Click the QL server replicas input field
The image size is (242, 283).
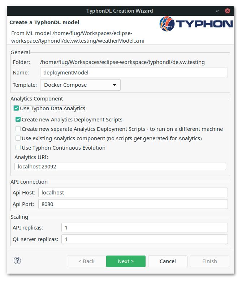(144, 239)
